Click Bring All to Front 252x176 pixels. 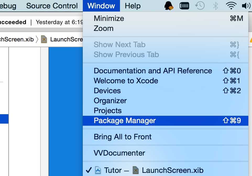tap(166, 137)
